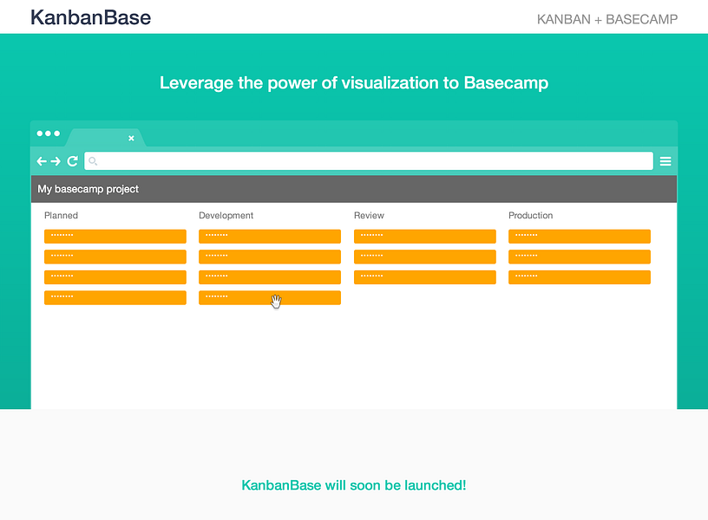Click the mock browser address bar field

tap(369, 161)
